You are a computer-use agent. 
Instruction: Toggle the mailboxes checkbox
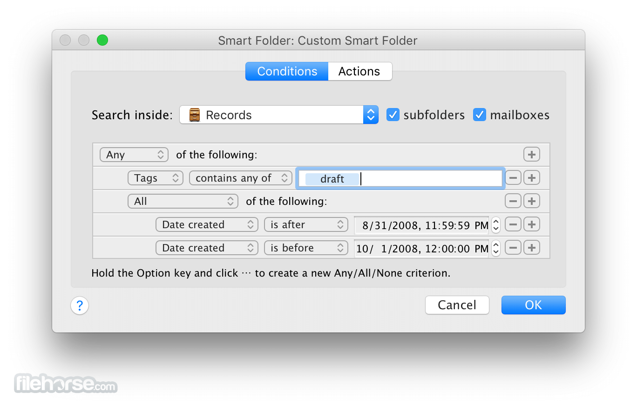click(x=480, y=115)
